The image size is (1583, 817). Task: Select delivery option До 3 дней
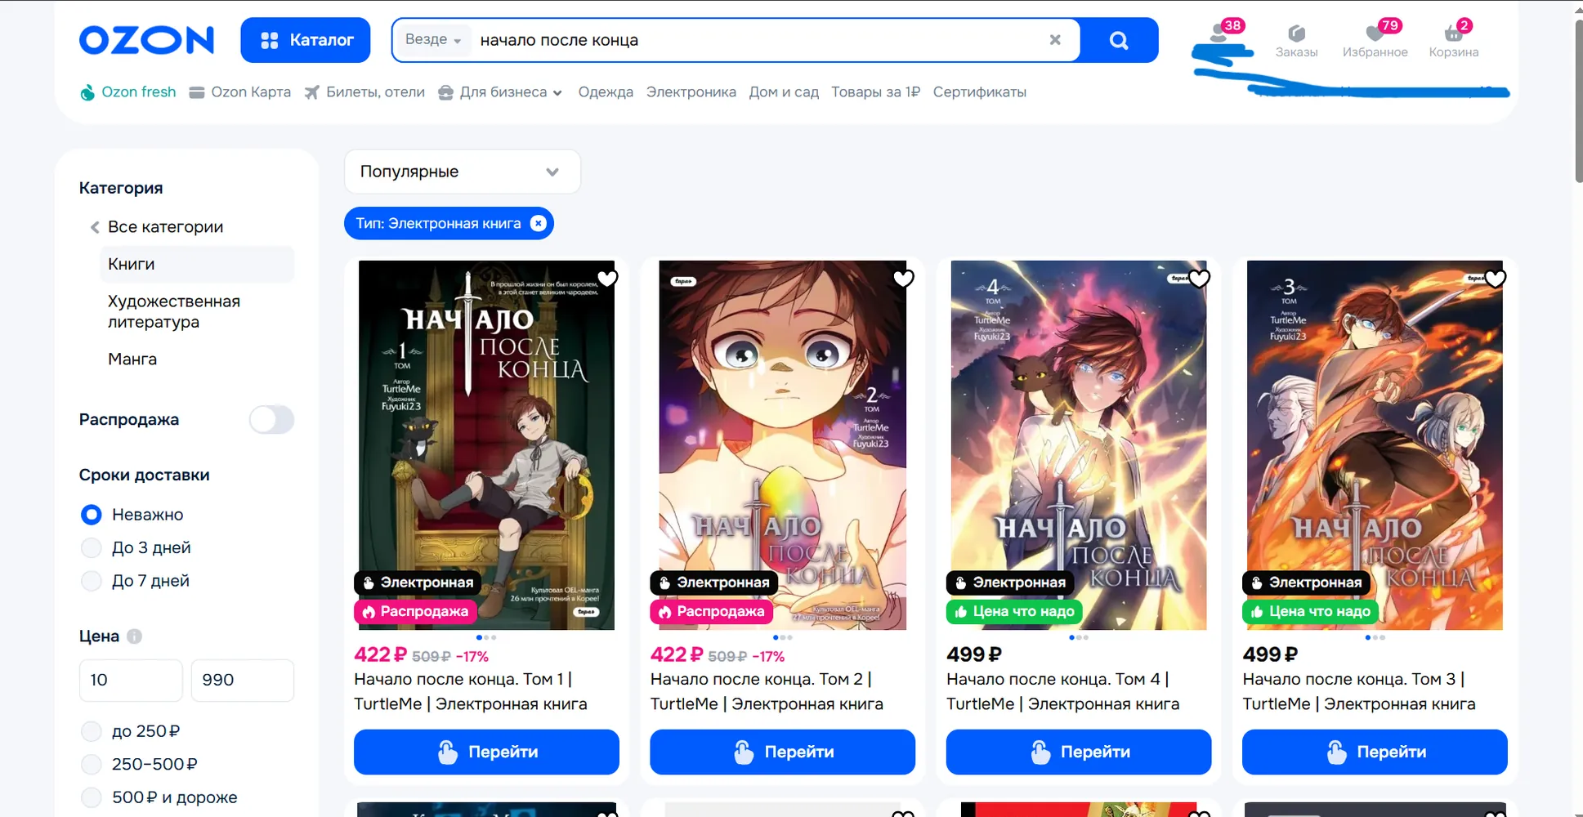pyautogui.click(x=92, y=548)
